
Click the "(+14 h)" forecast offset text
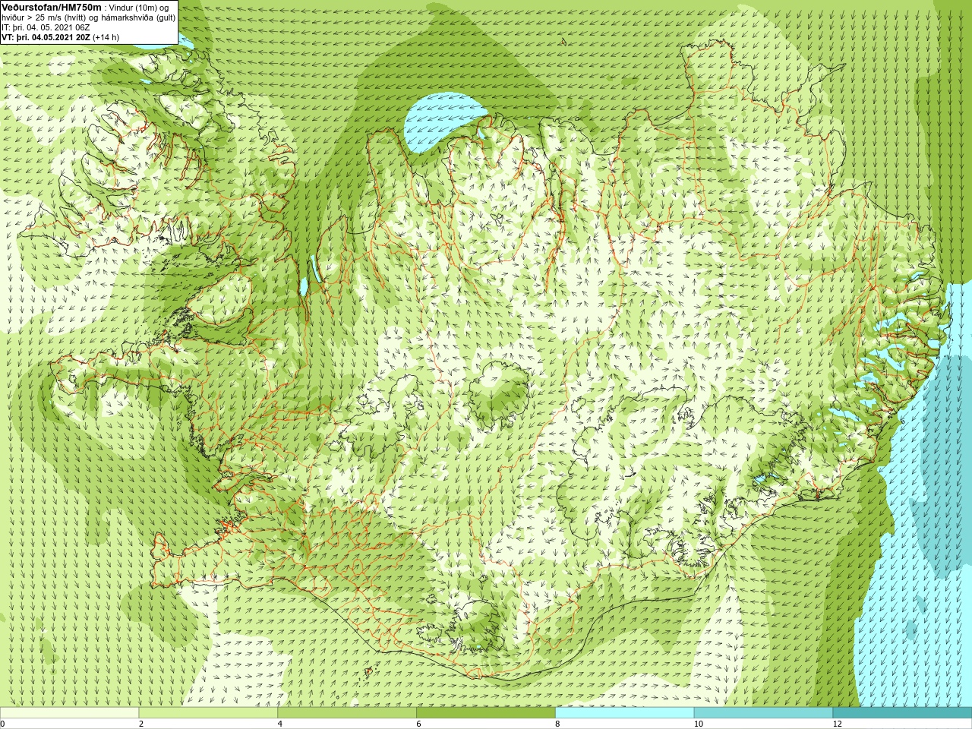click(106, 37)
